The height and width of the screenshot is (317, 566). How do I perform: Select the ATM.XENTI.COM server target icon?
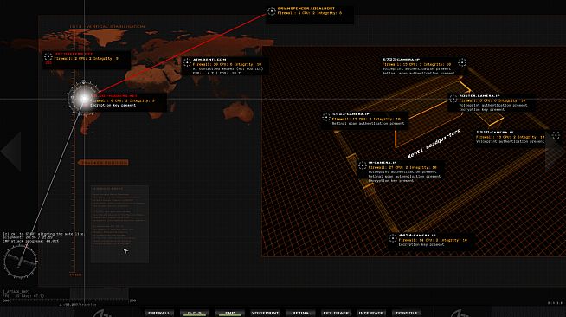tap(187, 62)
